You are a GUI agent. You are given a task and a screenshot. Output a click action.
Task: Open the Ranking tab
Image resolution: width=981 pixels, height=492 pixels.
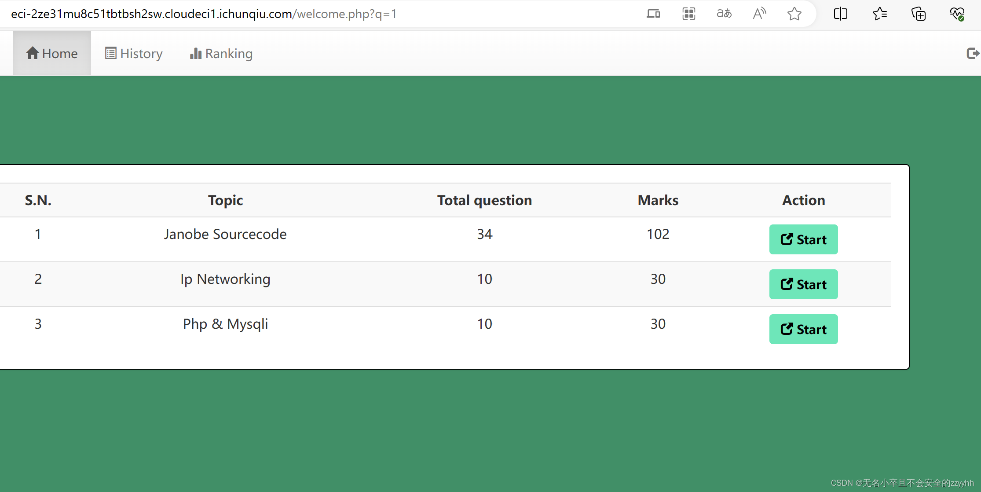point(221,53)
